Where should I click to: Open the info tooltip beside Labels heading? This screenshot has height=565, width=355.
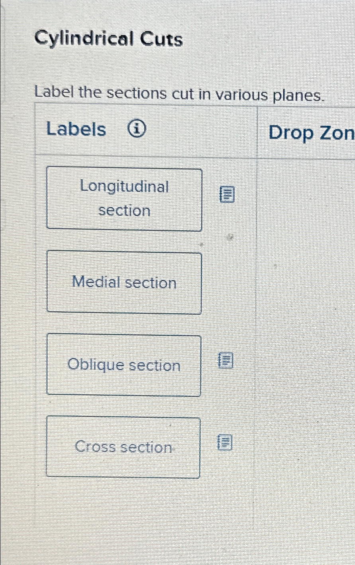click(137, 128)
